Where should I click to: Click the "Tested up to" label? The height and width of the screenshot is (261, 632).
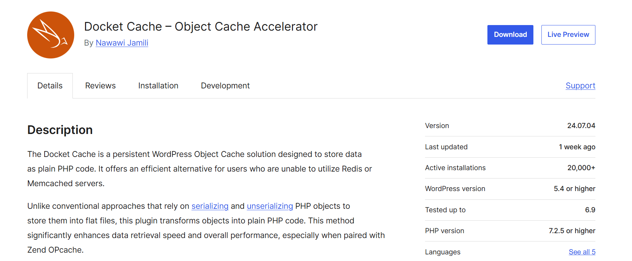tap(445, 210)
